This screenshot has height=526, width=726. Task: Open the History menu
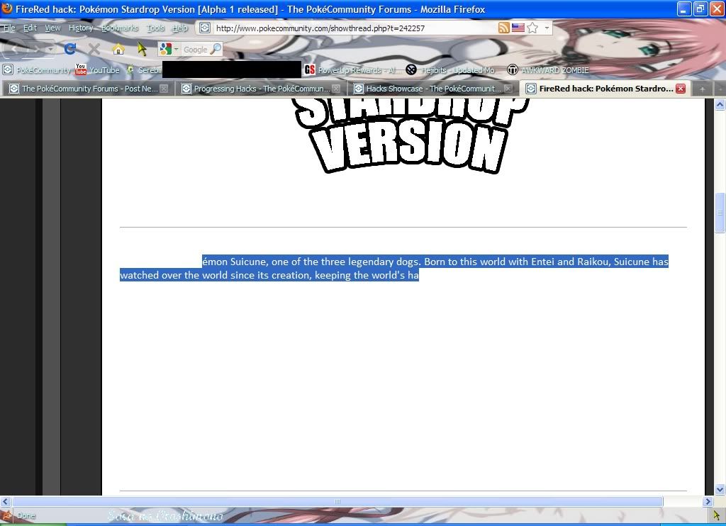point(81,28)
